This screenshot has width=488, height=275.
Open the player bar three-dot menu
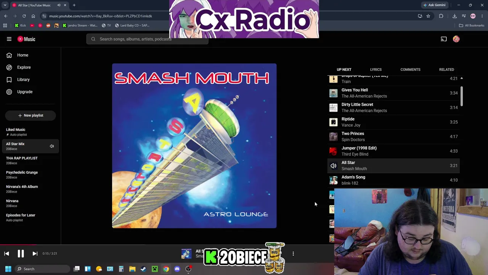[293, 254]
